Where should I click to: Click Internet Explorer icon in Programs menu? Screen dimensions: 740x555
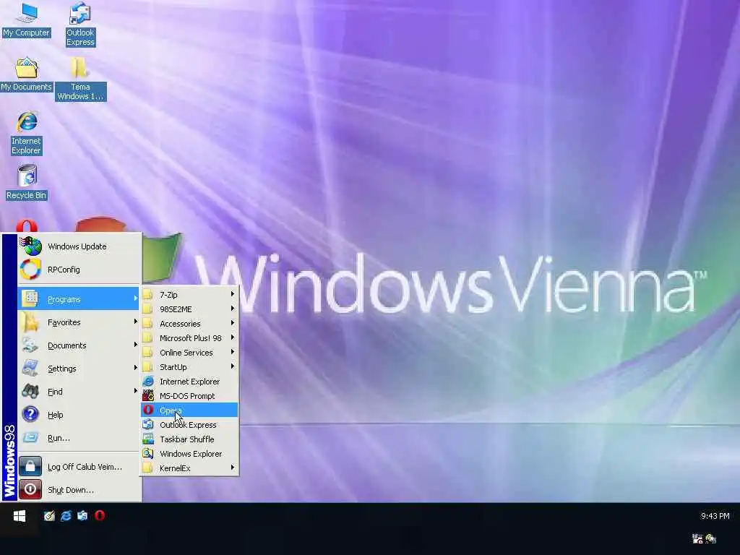point(148,382)
